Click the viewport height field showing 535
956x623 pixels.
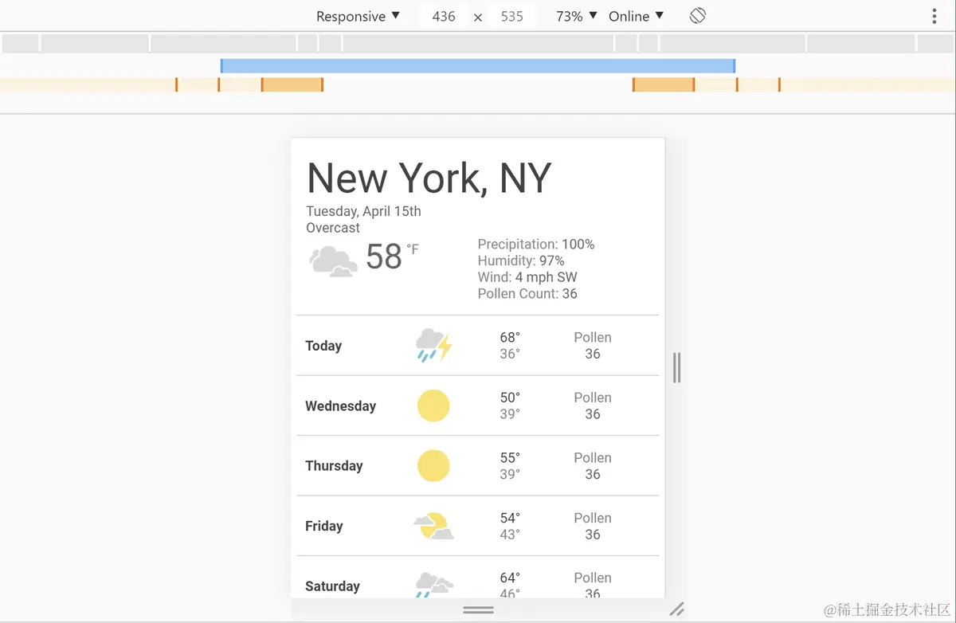click(x=513, y=16)
